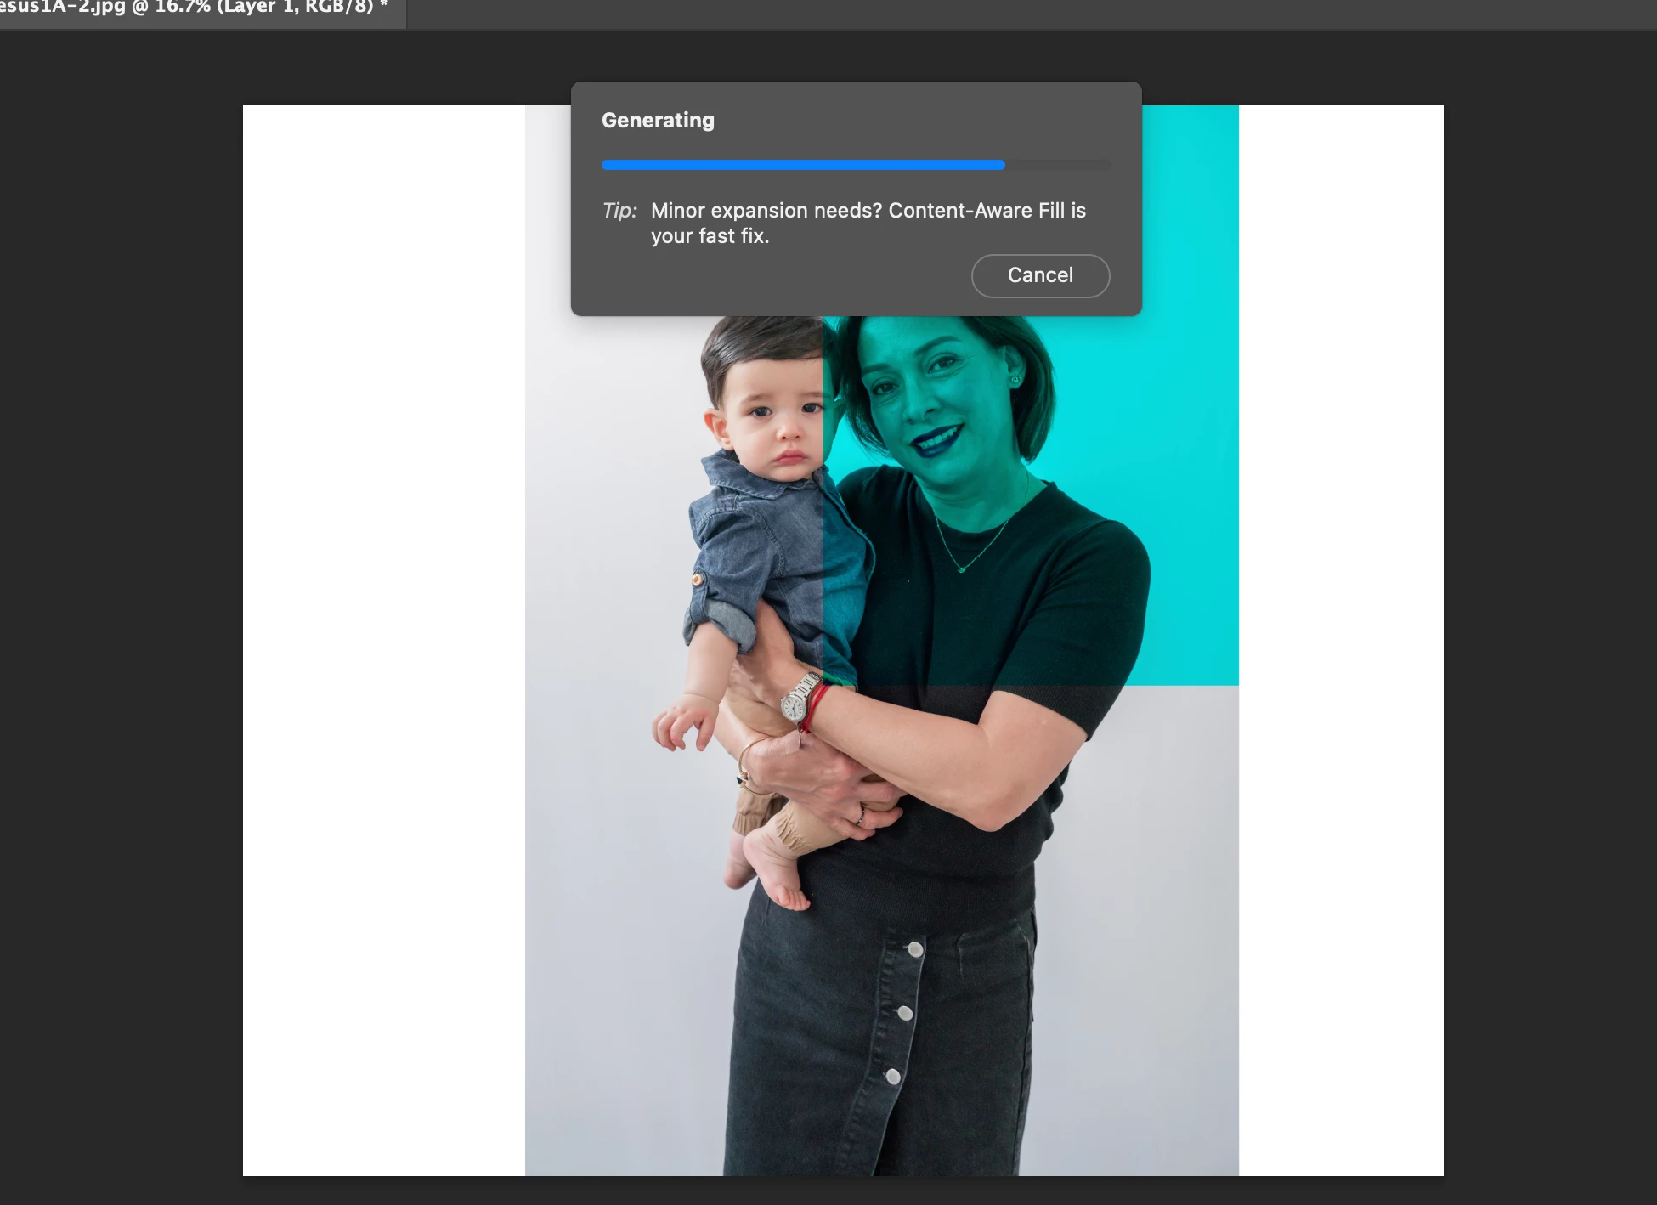The width and height of the screenshot is (1657, 1205).
Task: Click the Cancel button in Generating dialog
Action: click(x=1040, y=275)
